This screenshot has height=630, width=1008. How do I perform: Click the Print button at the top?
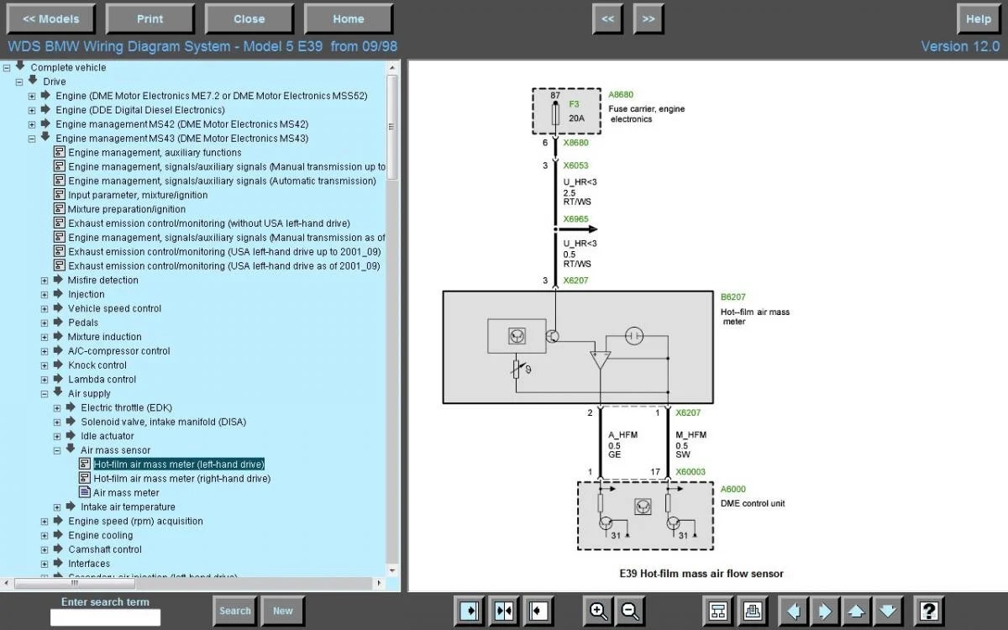(x=150, y=18)
